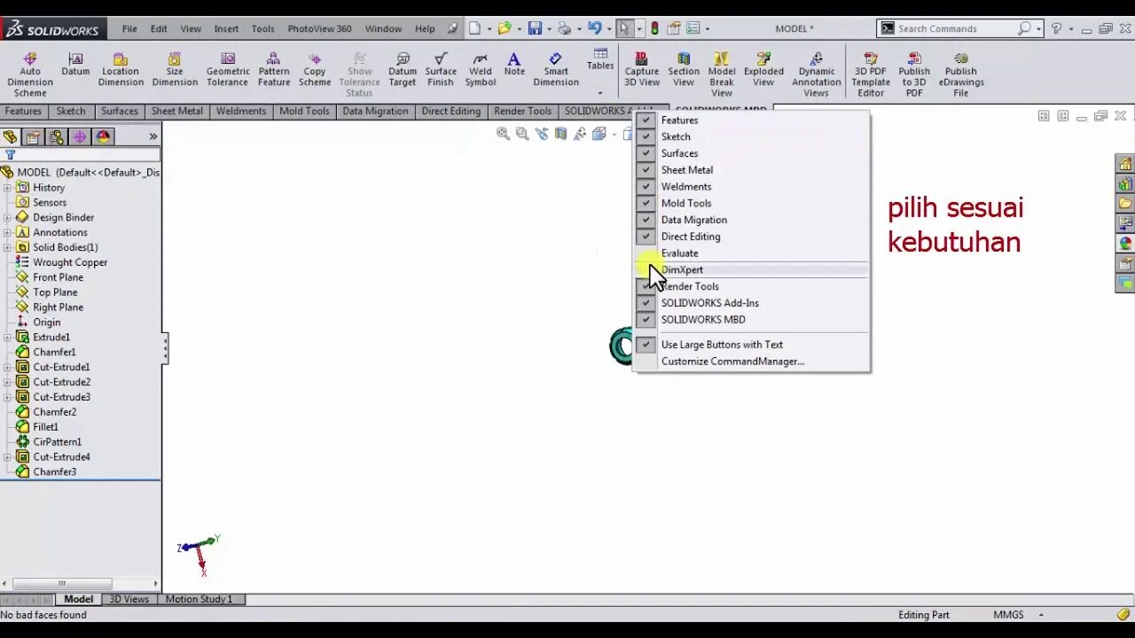
Task: Insert a Surface Finish symbol
Action: pyautogui.click(x=441, y=69)
